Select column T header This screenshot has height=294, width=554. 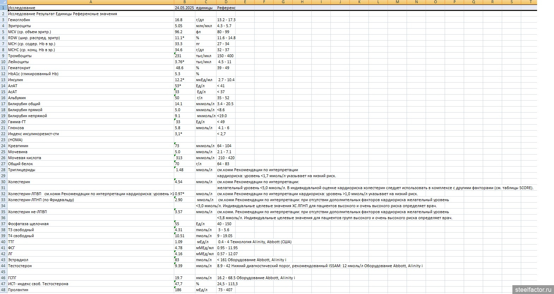(530, 2)
